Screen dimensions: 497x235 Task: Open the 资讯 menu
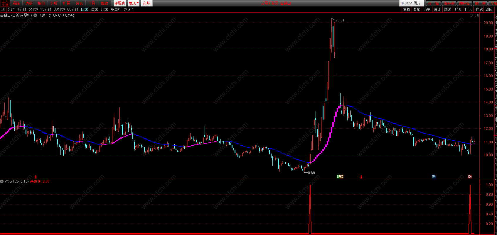pyautogui.click(x=79, y=3)
